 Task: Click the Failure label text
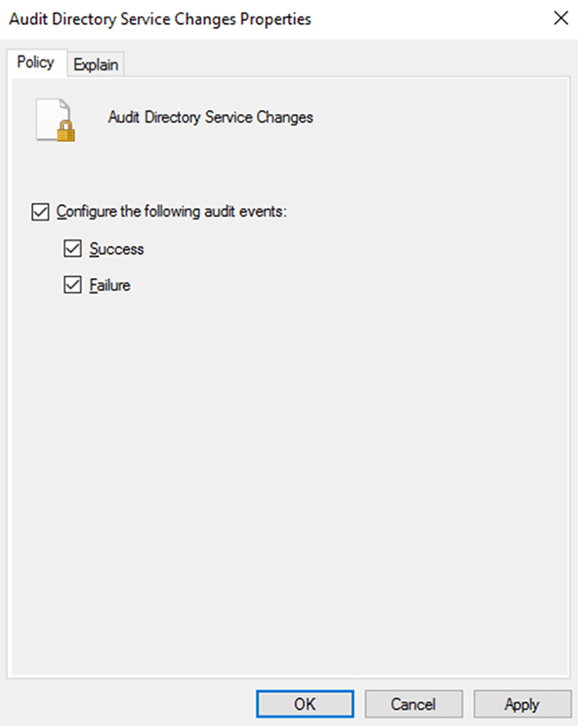pyautogui.click(x=110, y=286)
